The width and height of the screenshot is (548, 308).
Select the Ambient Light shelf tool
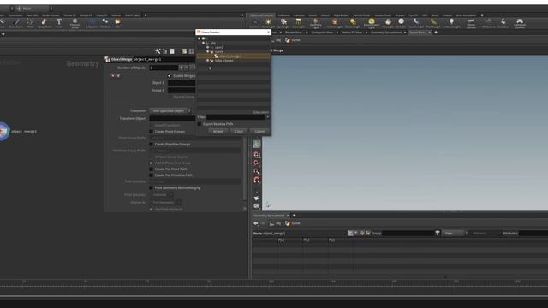click(x=451, y=23)
